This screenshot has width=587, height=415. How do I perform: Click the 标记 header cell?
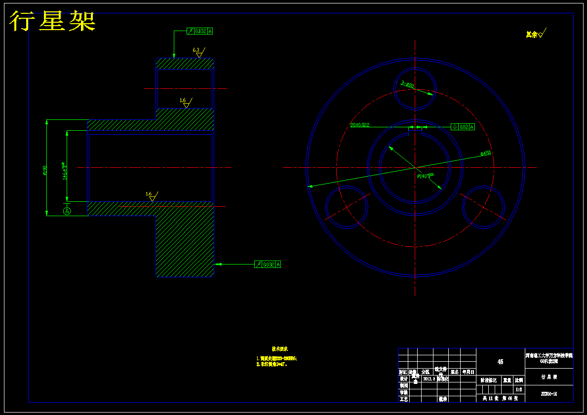403,372
